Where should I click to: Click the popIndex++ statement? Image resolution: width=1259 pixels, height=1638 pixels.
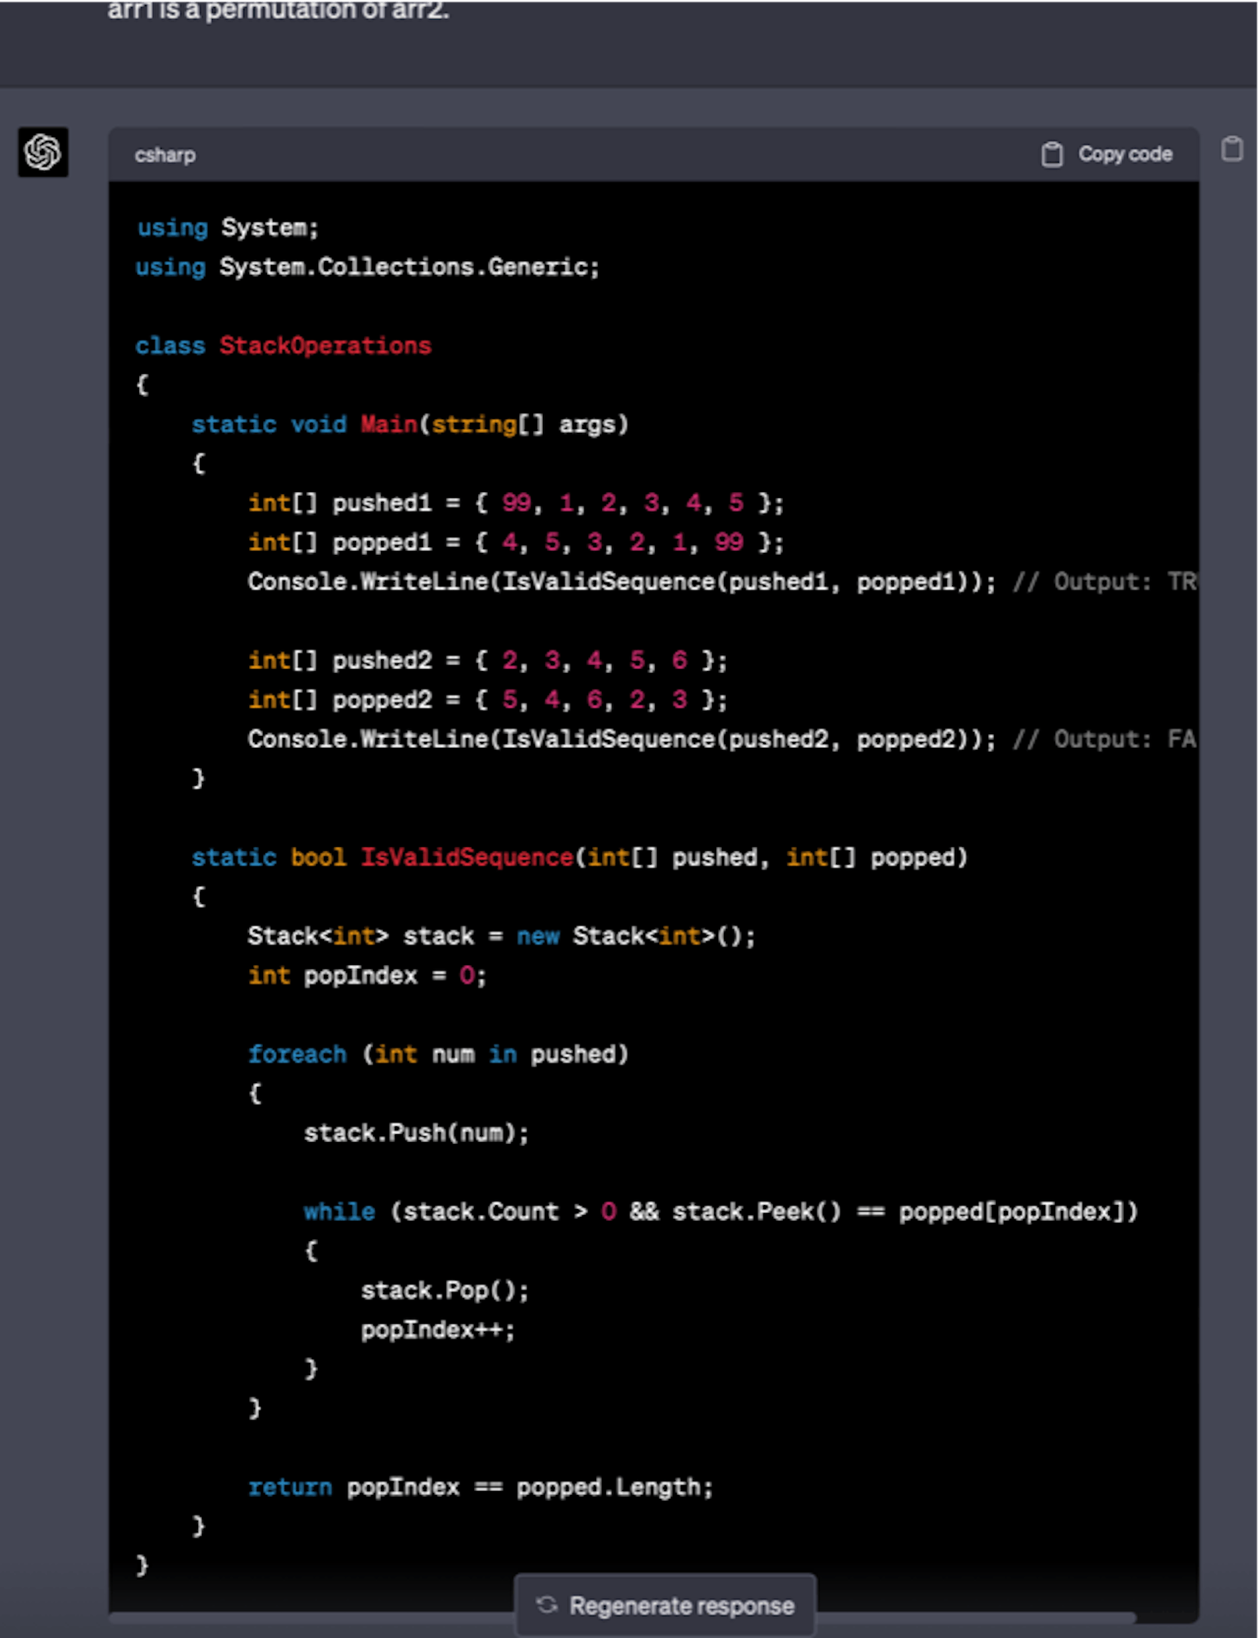(437, 1330)
